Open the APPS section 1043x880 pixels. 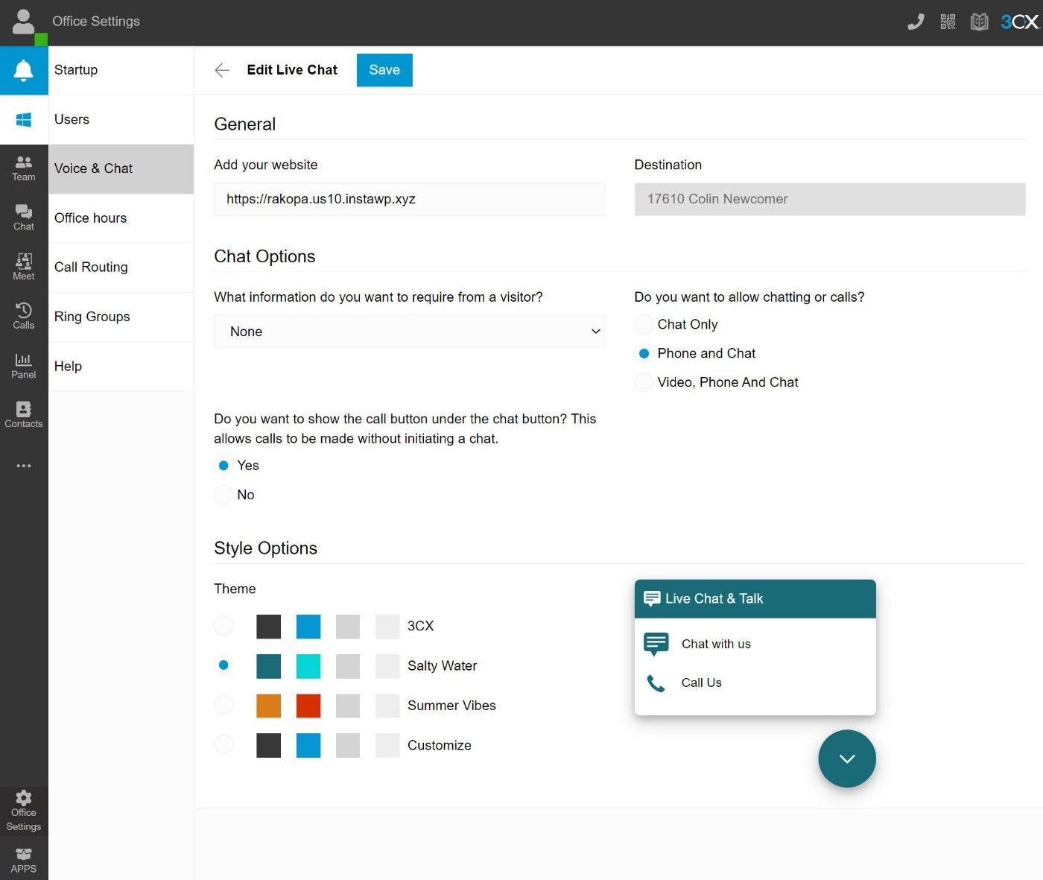pos(24,860)
